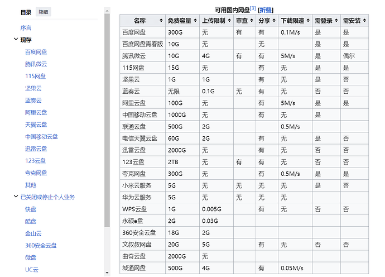Click the 永硕e盘 table cell

(142, 221)
